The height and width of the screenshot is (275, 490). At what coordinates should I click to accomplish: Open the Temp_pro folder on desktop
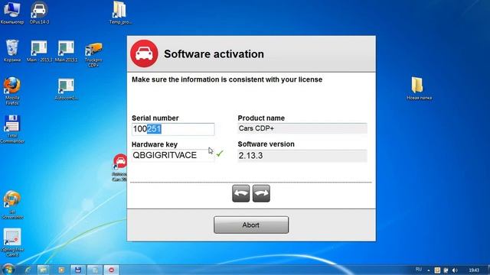point(120,12)
